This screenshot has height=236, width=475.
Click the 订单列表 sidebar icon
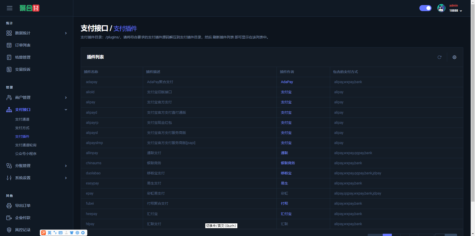(x=9, y=45)
